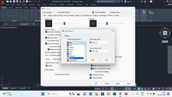Click the Help question mark icon
Image resolution: width=172 pixels, height=97 pixels.
(151, 1)
